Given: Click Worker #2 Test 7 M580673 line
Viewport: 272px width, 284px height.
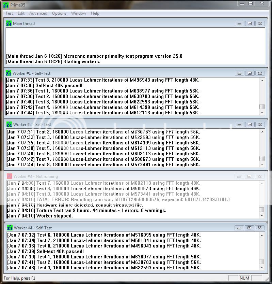Looking at the screenshot, I should (x=103, y=159).
